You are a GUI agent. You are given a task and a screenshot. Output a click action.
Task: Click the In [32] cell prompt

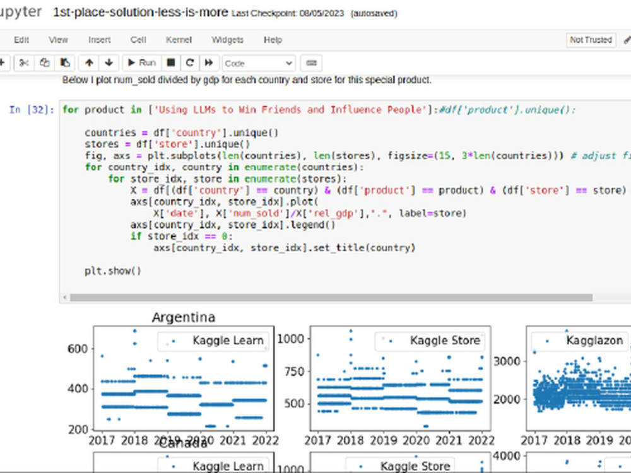(32, 110)
